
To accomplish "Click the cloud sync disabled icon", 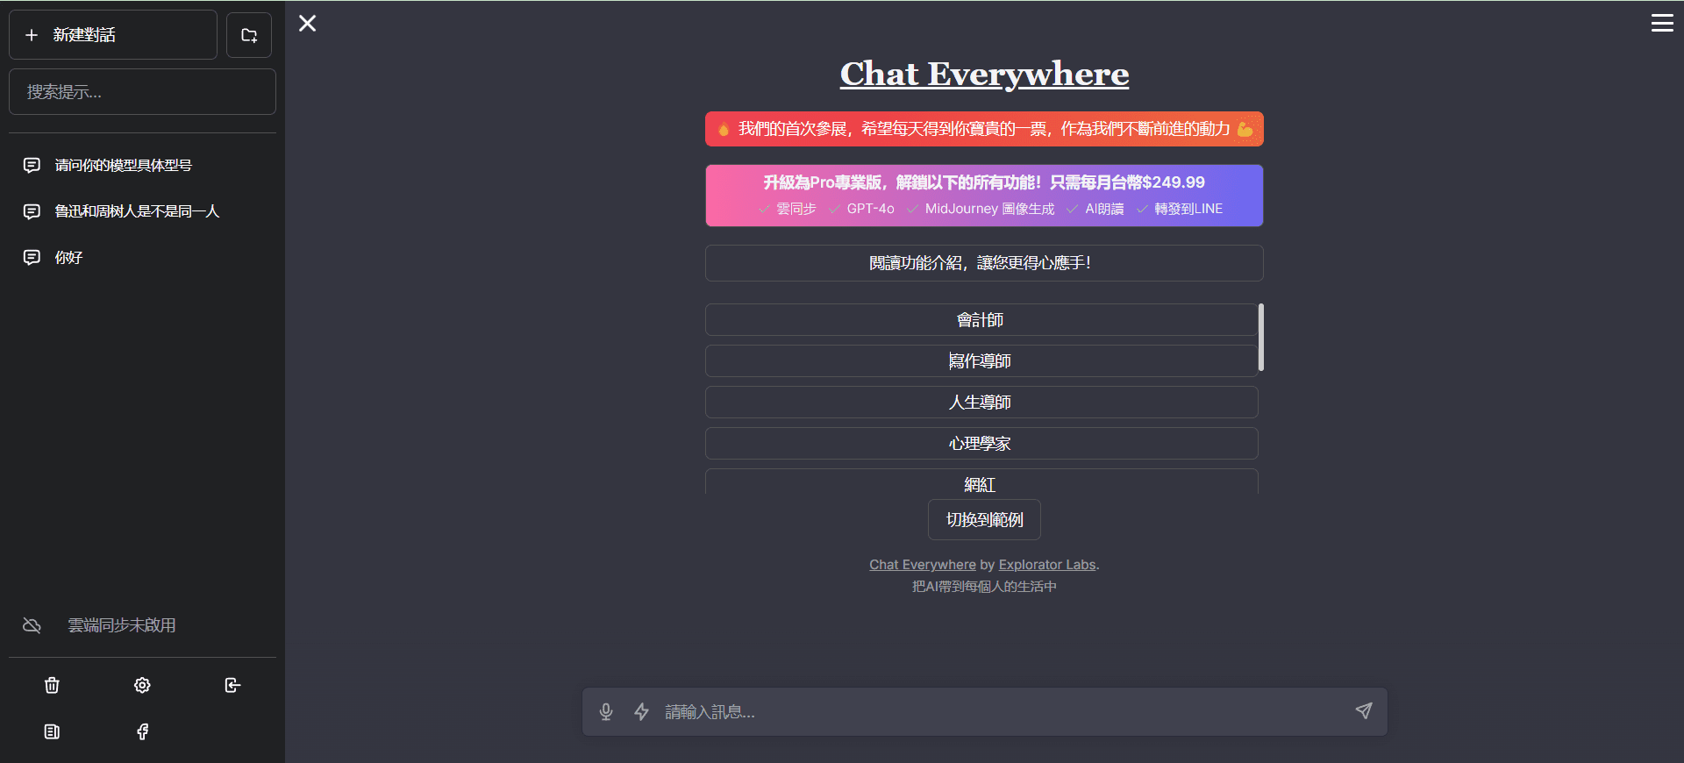I will click(x=32, y=625).
